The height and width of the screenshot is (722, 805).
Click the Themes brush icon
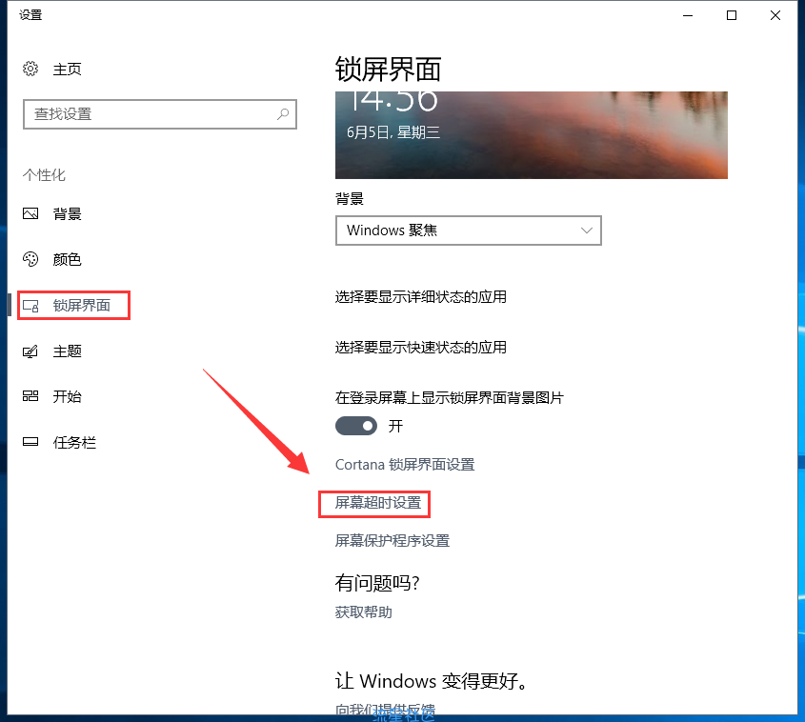30,351
